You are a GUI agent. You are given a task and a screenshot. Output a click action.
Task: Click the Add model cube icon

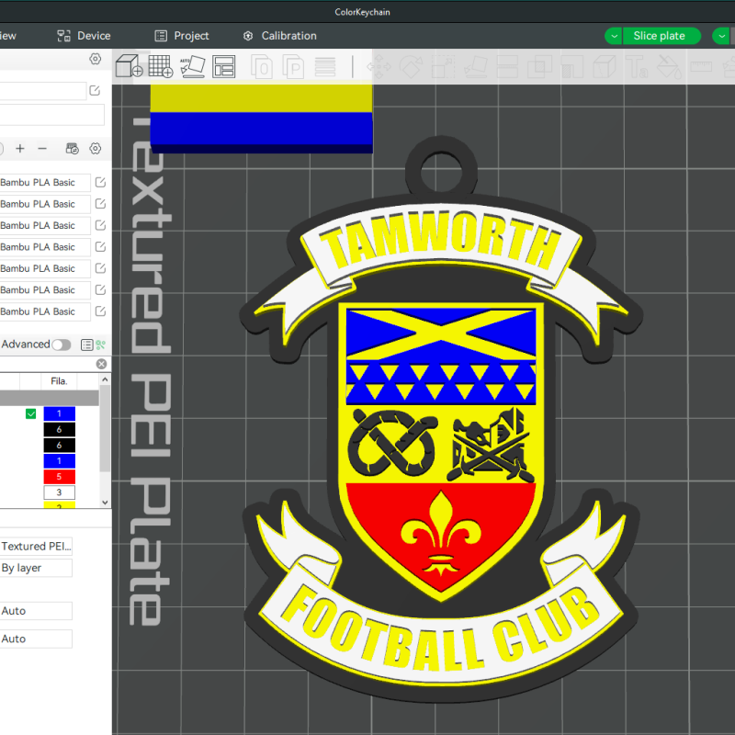(129, 66)
